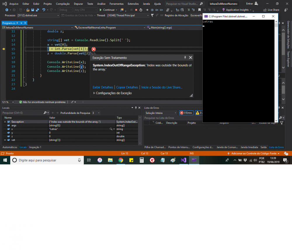Click the Undo arrow icon
Screen dimensions: 292x250
click(x=44, y=10)
